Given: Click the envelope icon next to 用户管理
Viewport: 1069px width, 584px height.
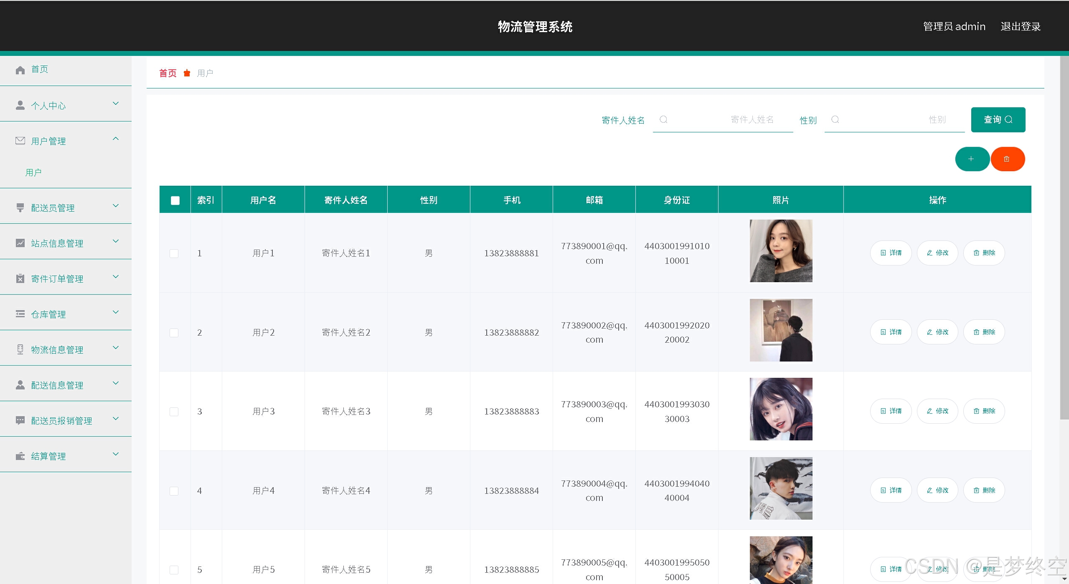Looking at the screenshot, I should click(x=20, y=141).
